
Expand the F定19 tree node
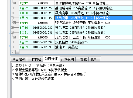(x=14, y=23)
